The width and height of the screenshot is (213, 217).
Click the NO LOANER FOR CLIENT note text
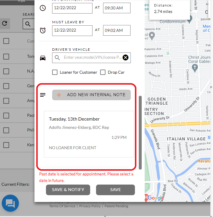point(72,148)
